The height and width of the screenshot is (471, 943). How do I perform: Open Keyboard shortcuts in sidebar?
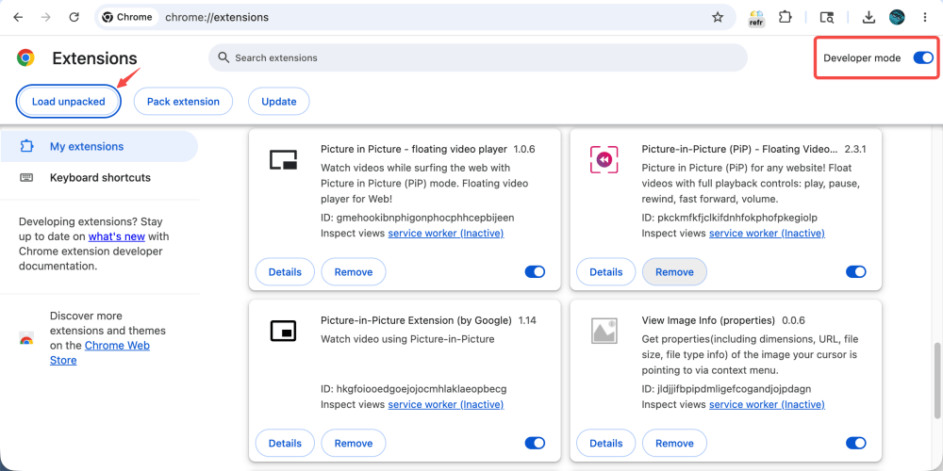99,178
